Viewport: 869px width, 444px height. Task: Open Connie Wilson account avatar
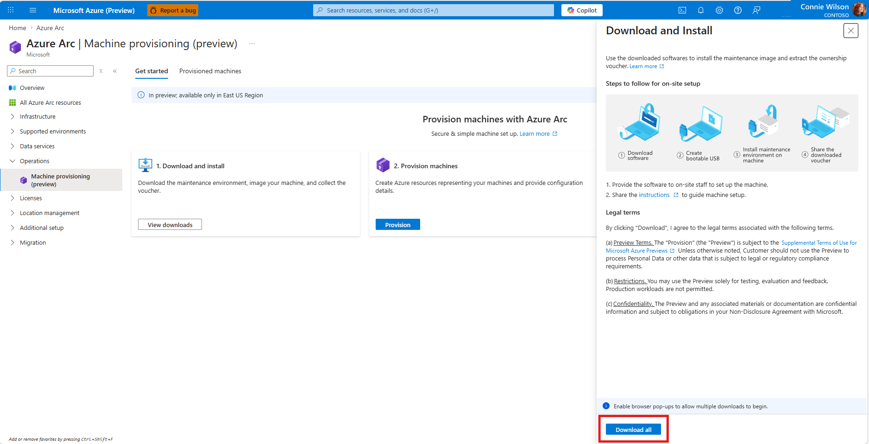[859, 10]
